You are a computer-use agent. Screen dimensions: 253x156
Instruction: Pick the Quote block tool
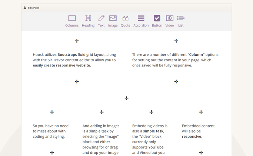pos(126,21)
